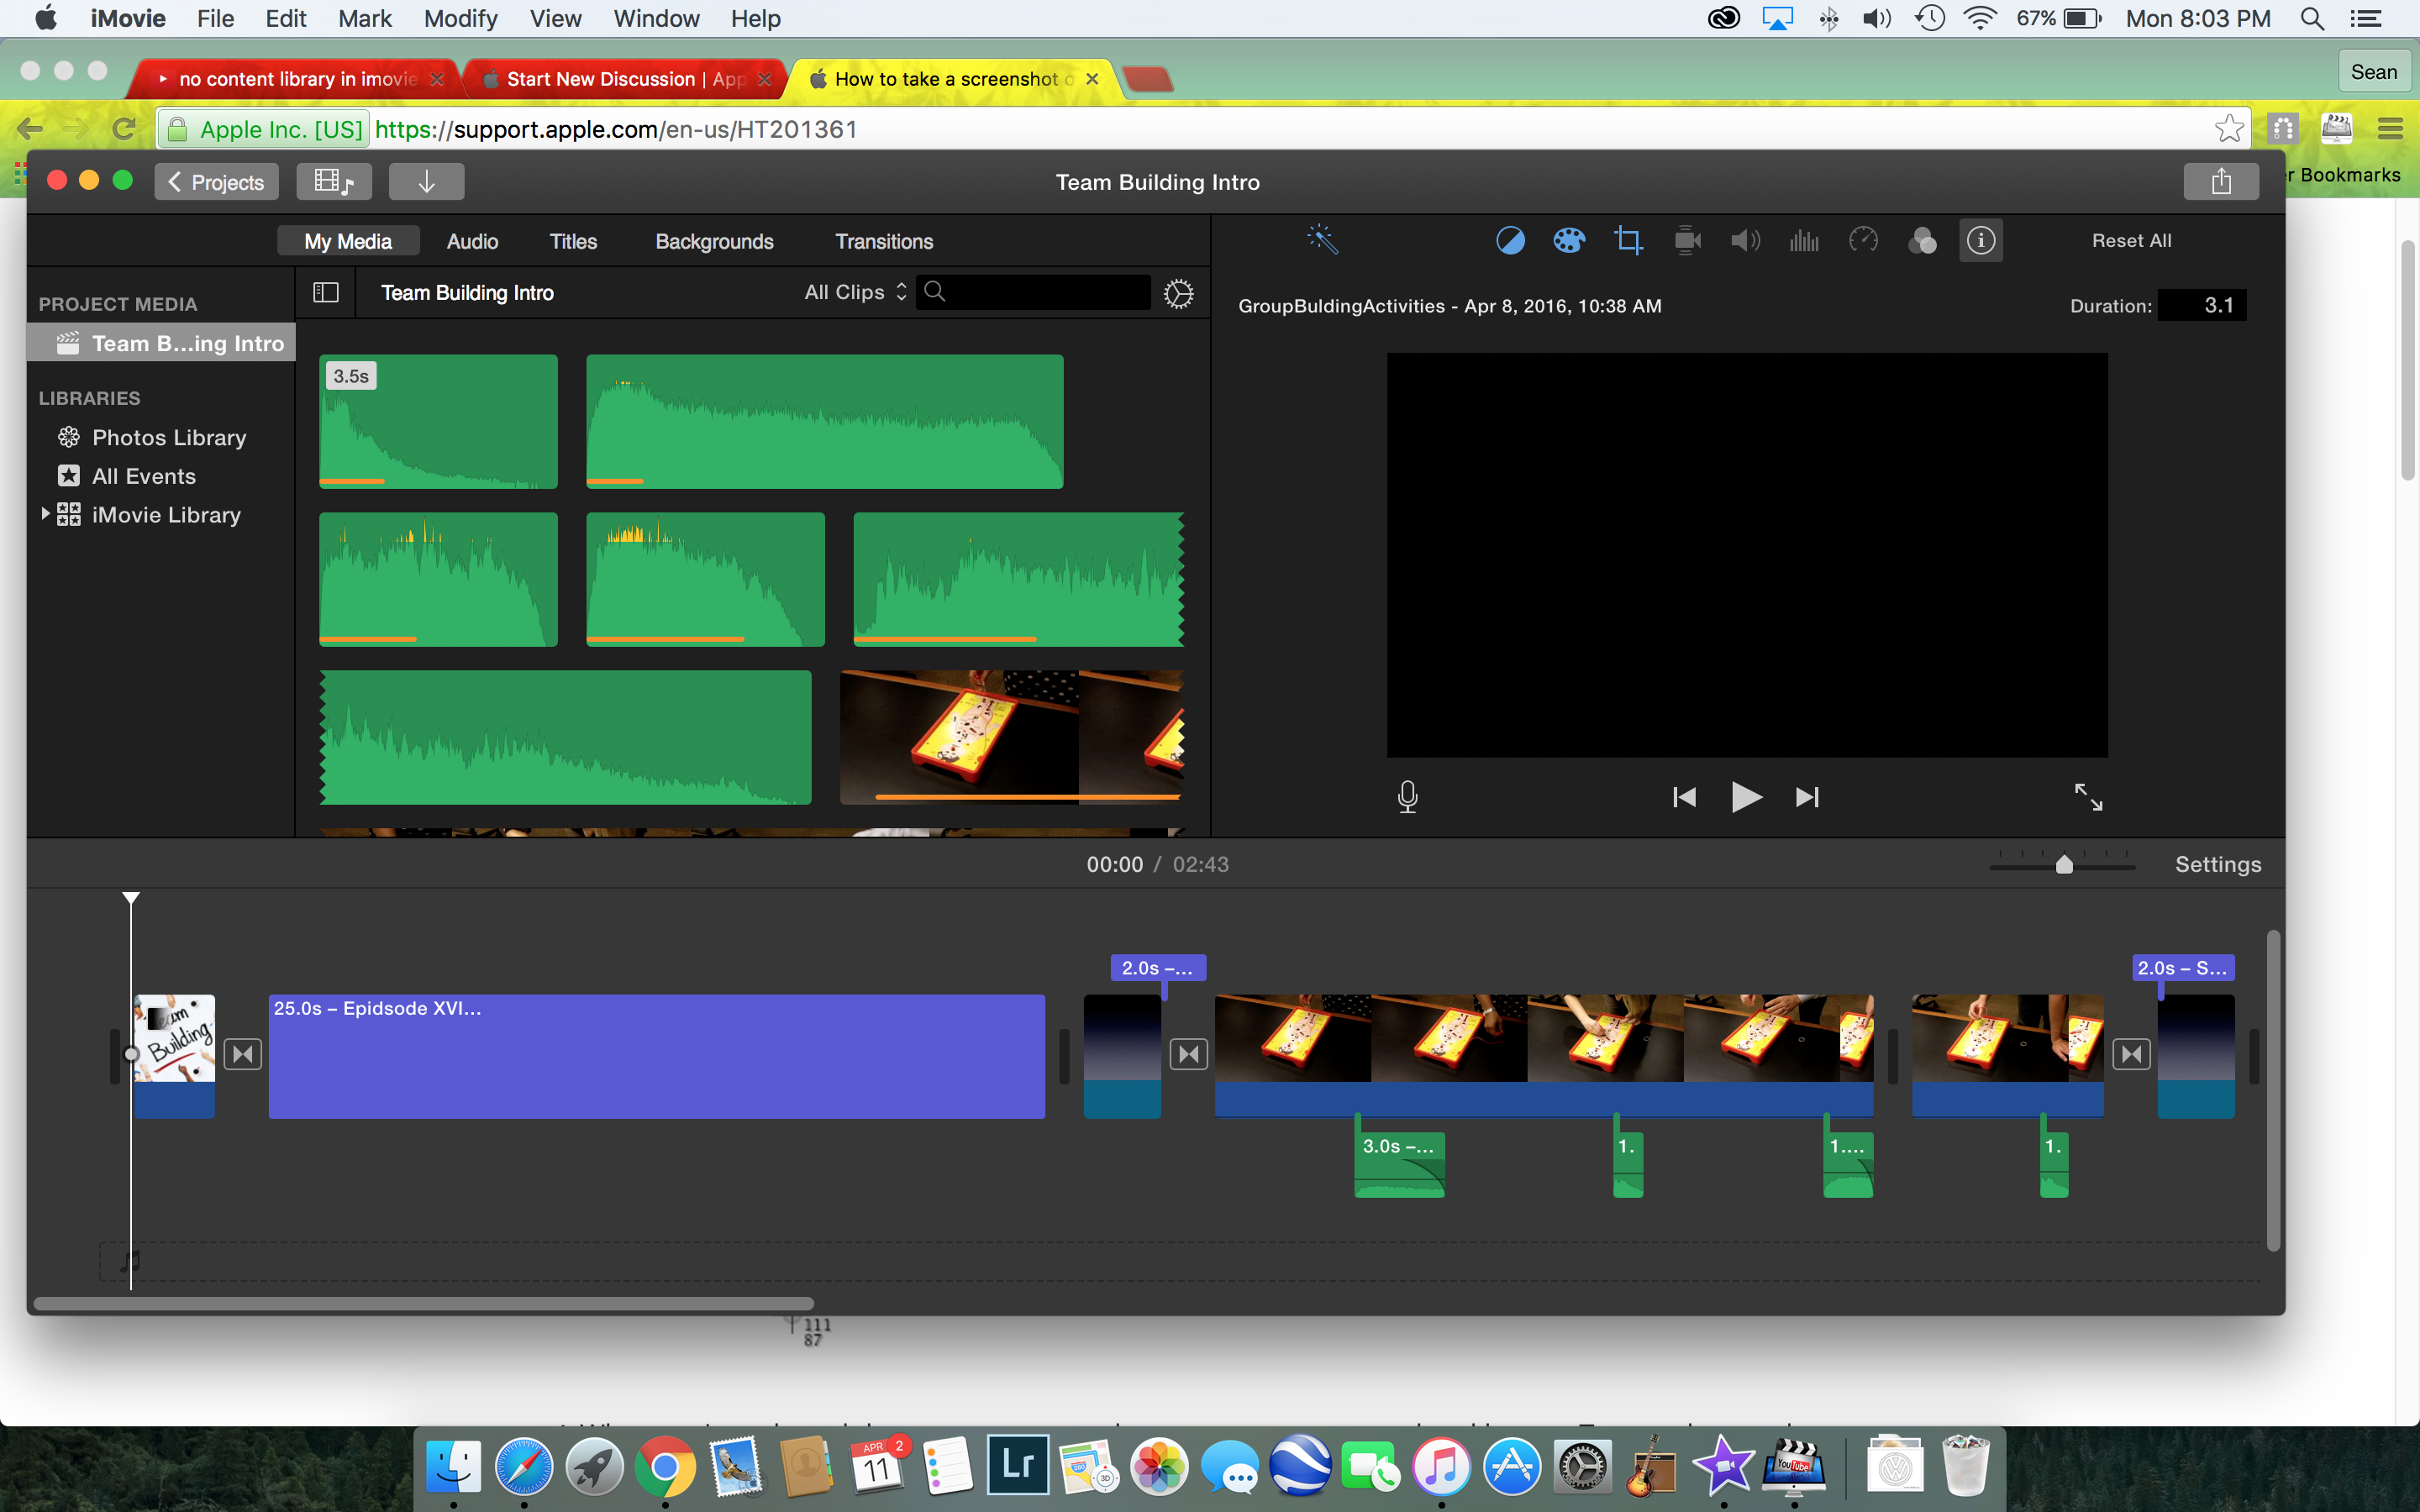Click the Wi-Fi status icon
Viewport: 2420px width, 1512px height.
(1979, 19)
